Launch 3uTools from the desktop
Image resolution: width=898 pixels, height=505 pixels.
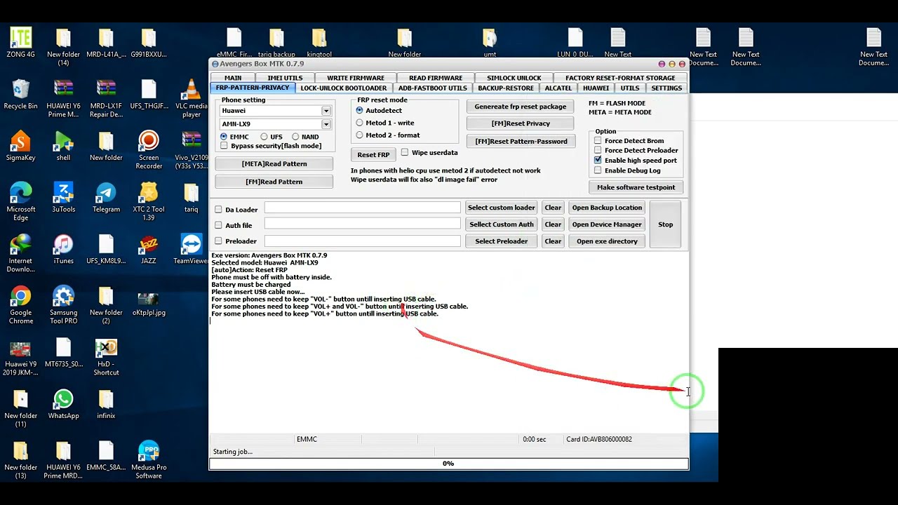point(63,198)
